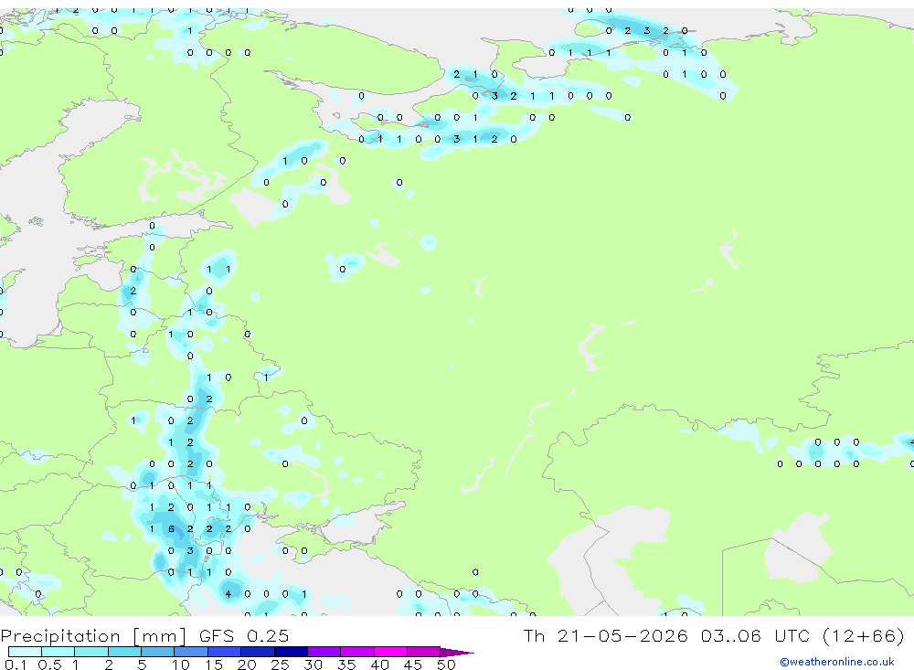Click the '(12+66)' forecast run text

tap(864, 635)
